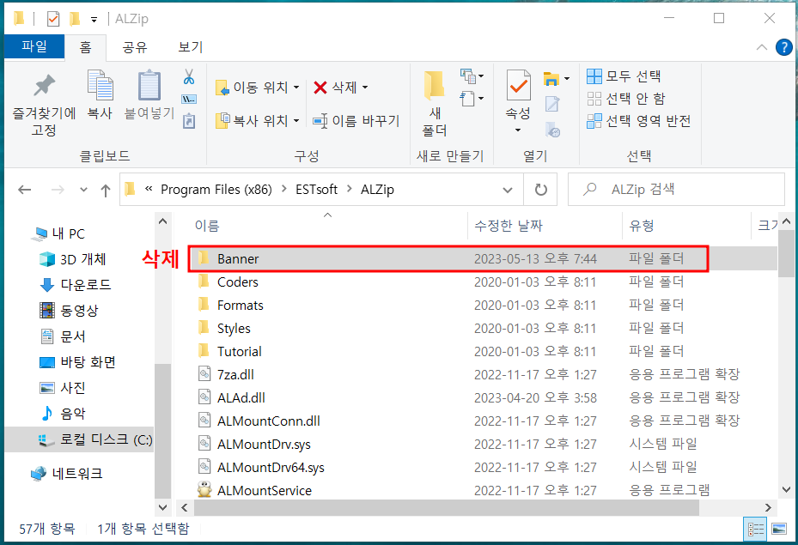Select the Formats folder
798x545 pixels.
(x=241, y=305)
